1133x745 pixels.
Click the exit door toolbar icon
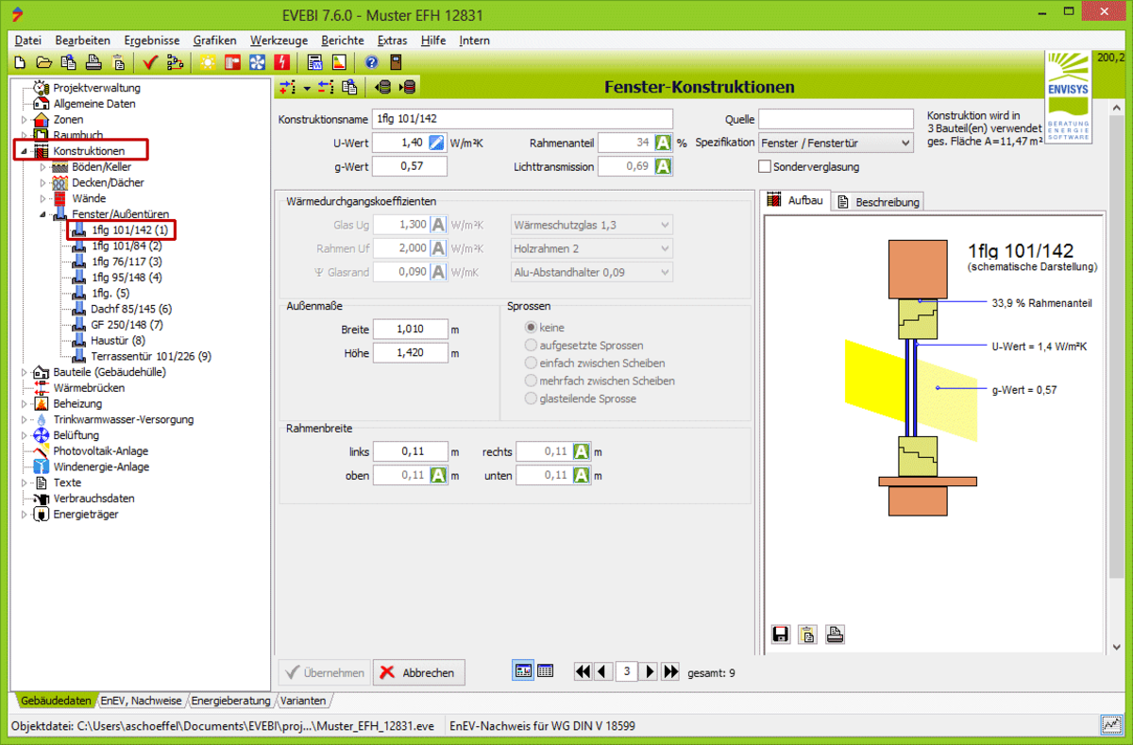[396, 63]
